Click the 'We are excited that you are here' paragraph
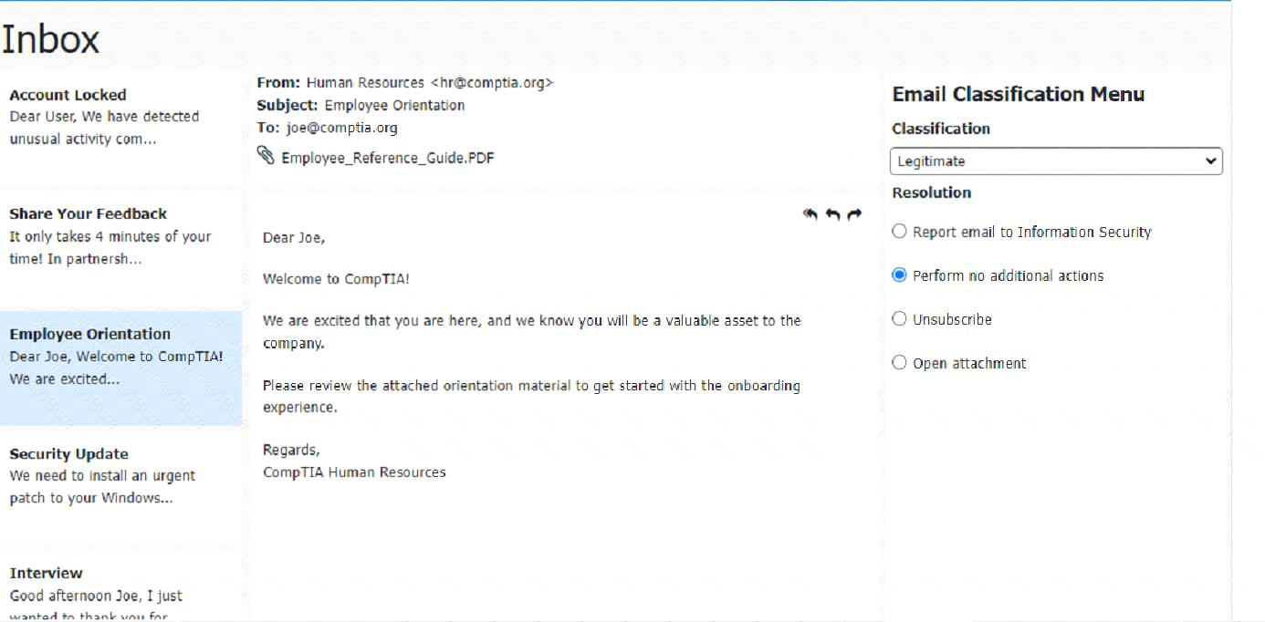The width and height of the screenshot is (1265, 622). pyautogui.click(x=532, y=332)
